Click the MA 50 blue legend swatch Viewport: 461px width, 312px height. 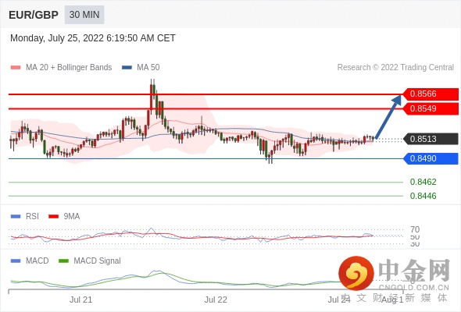(127, 68)
